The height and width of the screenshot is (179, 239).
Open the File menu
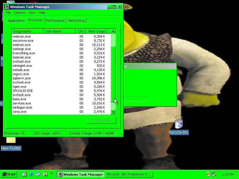click(x=8, y=13)
